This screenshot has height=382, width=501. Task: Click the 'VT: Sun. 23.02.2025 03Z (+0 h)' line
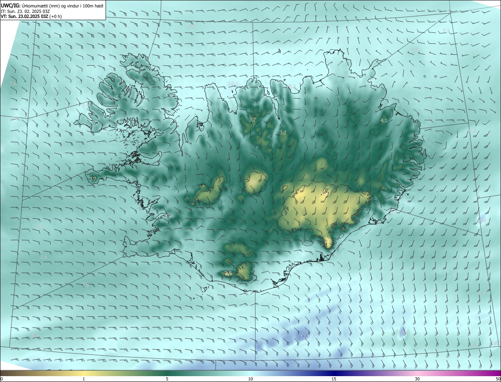point(31,16)
